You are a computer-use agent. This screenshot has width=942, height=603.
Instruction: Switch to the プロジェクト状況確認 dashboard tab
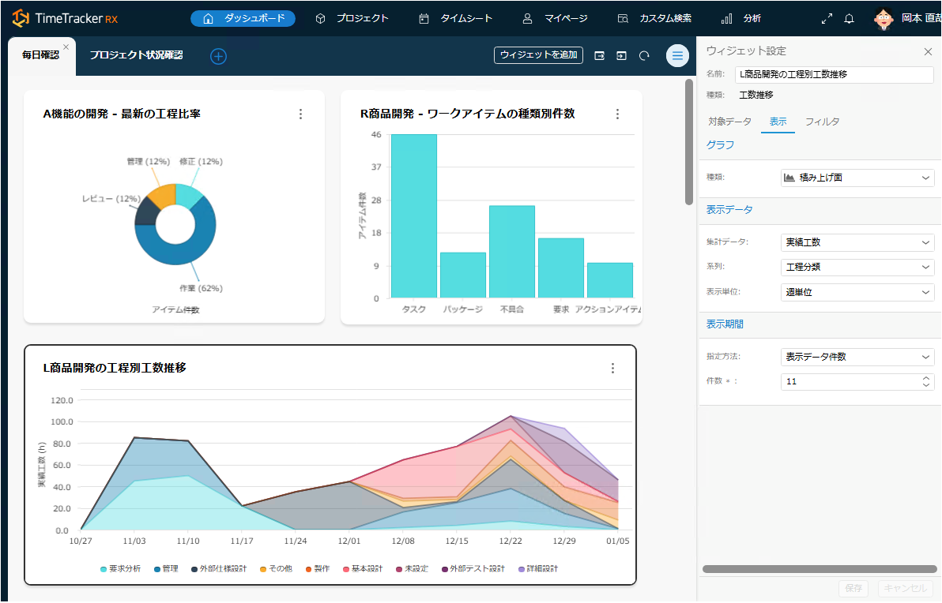tap(136, 55)
